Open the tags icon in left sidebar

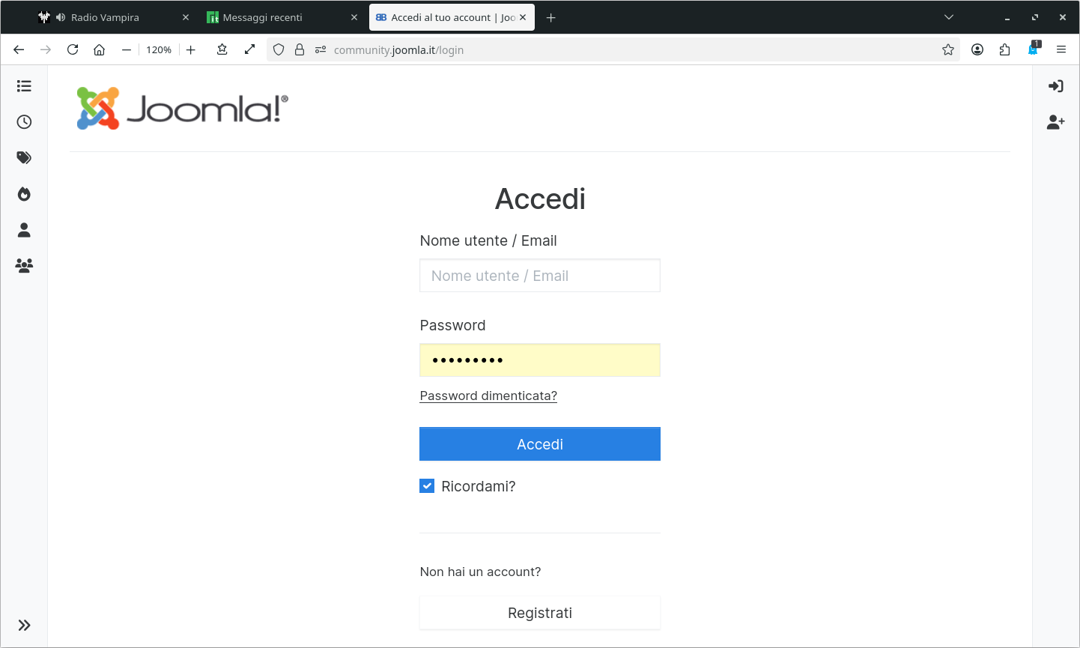(24, 158)
